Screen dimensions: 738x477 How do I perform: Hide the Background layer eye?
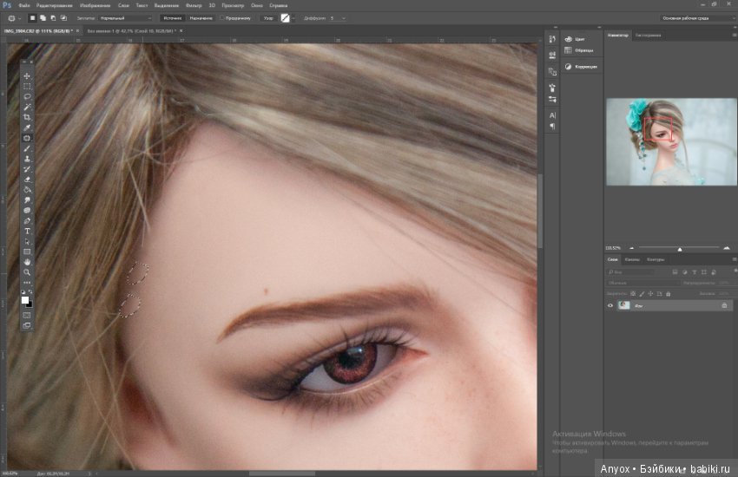(x=610, y=305)
